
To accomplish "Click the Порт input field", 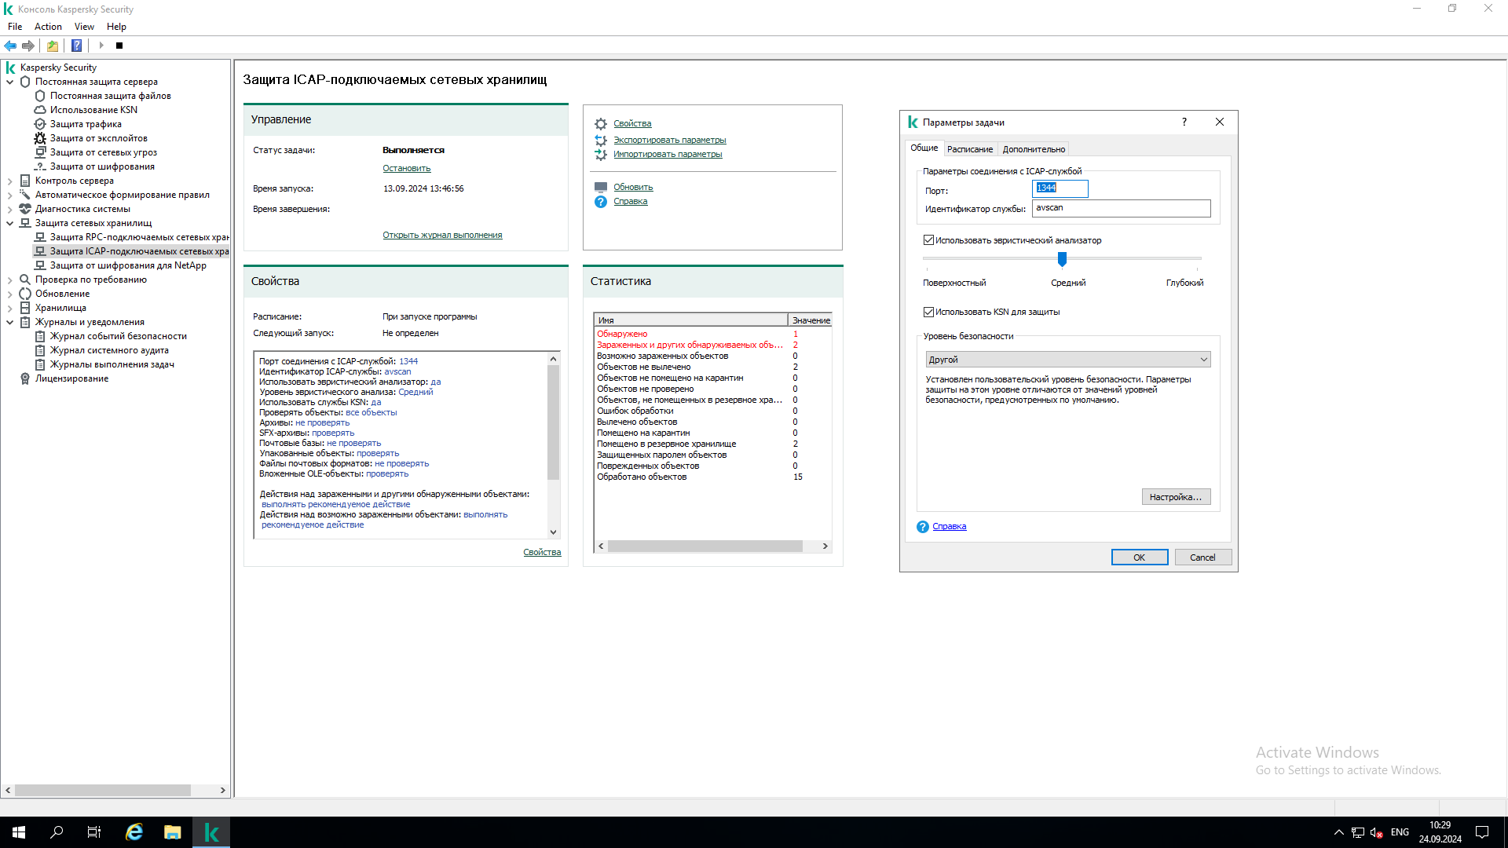I will [1060, 188].
